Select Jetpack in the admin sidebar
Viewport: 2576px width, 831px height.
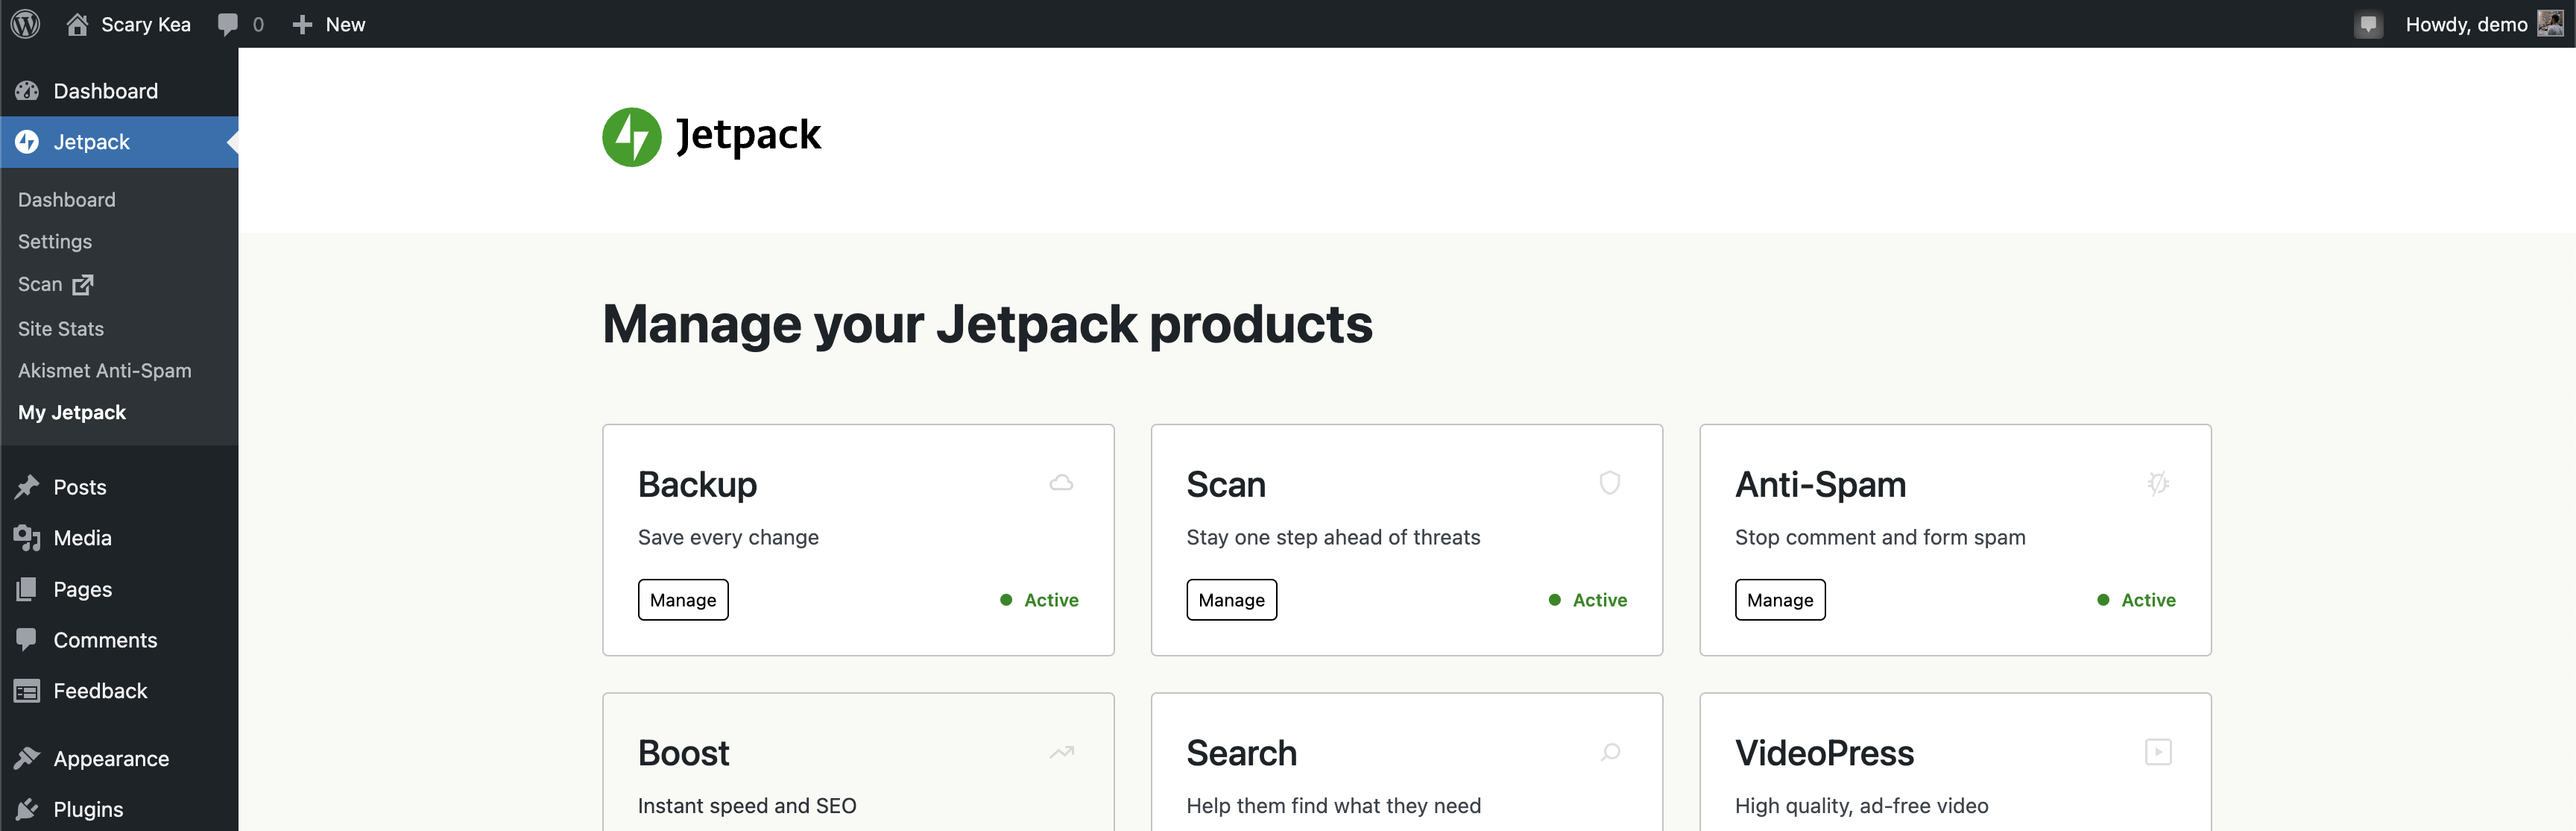coord(119,142)
